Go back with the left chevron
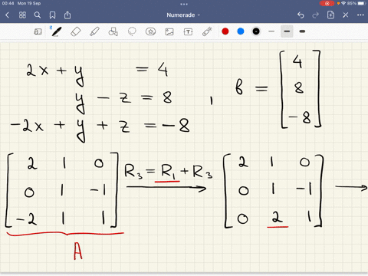Screen dimensions: 368x276 [7, 15]
